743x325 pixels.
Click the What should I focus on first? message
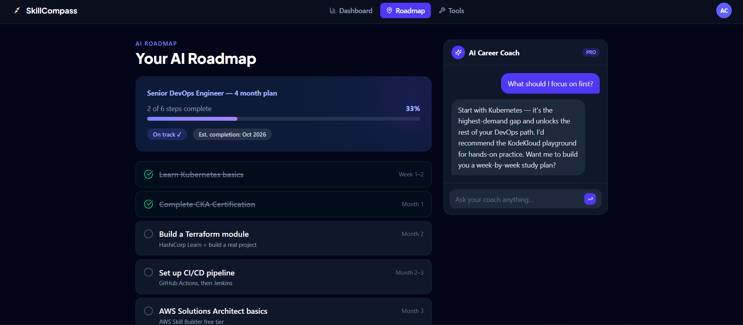pyautogui.click(x=550, y=84)
